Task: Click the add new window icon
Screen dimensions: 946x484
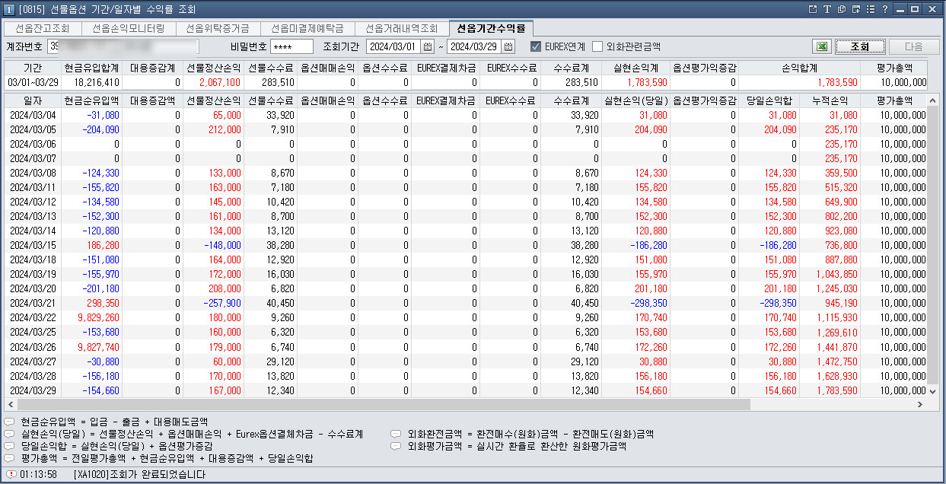Action: [x=857, y=9]
